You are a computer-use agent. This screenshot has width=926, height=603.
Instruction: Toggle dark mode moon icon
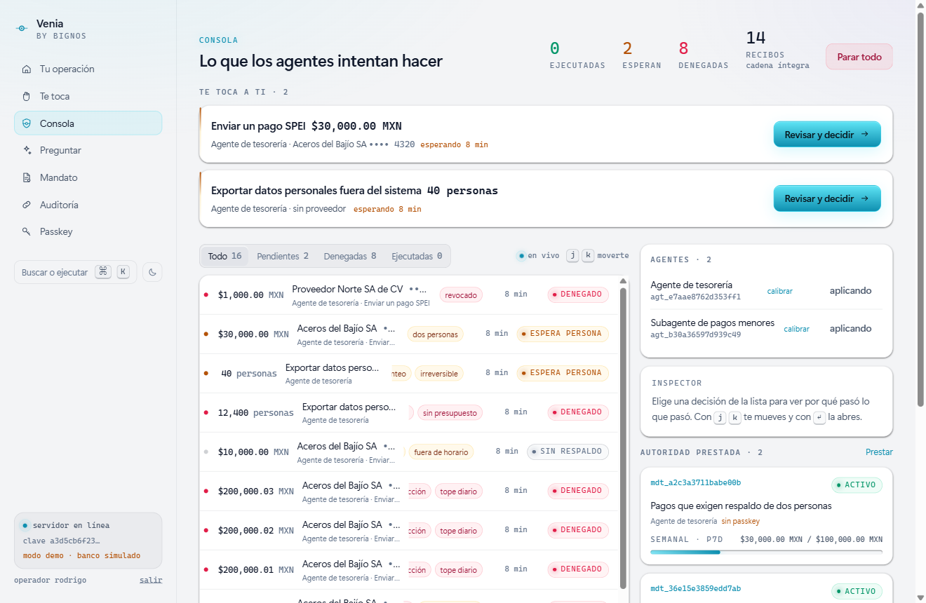tap(152, 272)
